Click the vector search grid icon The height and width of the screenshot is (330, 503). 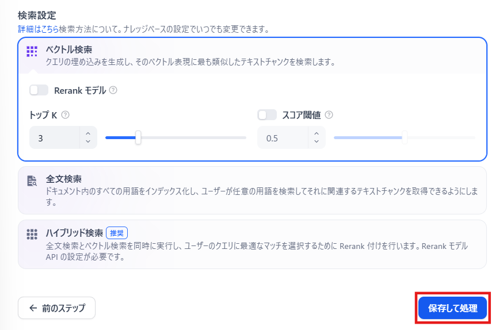(x=32, y=51)
